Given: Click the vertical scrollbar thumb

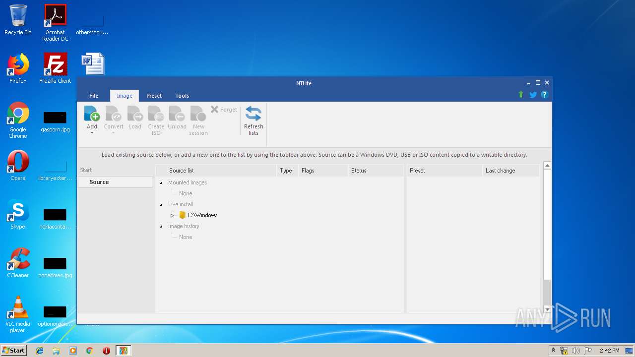Looking at the screenshot, I should point(547,225).
